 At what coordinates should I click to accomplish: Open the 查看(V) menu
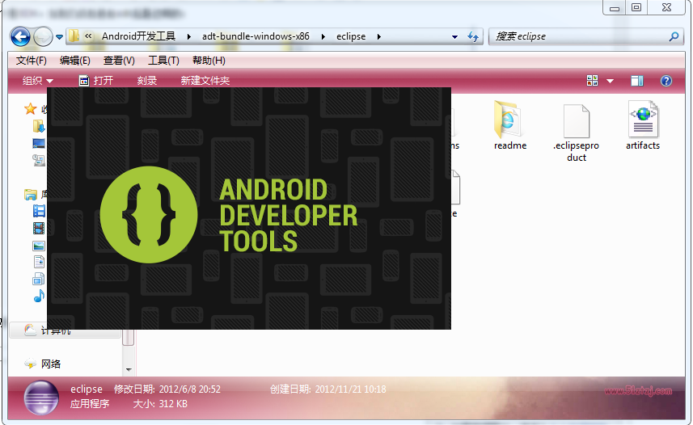coord(119,61)
